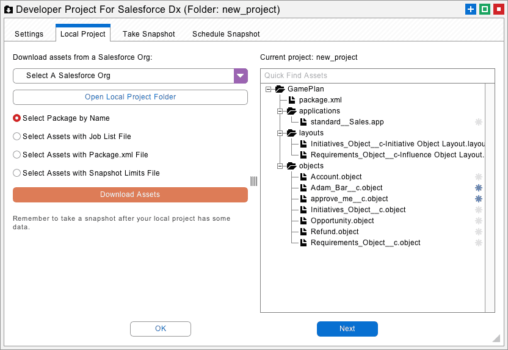Image resolution: width=508 pixels, height=350 pixels.
Task: Open the Schedule Snapshot tab
Action: click(x=226, y=34)
